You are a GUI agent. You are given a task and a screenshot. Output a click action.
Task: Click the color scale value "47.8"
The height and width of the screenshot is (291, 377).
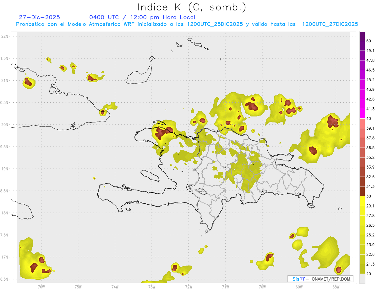point(370,60)
